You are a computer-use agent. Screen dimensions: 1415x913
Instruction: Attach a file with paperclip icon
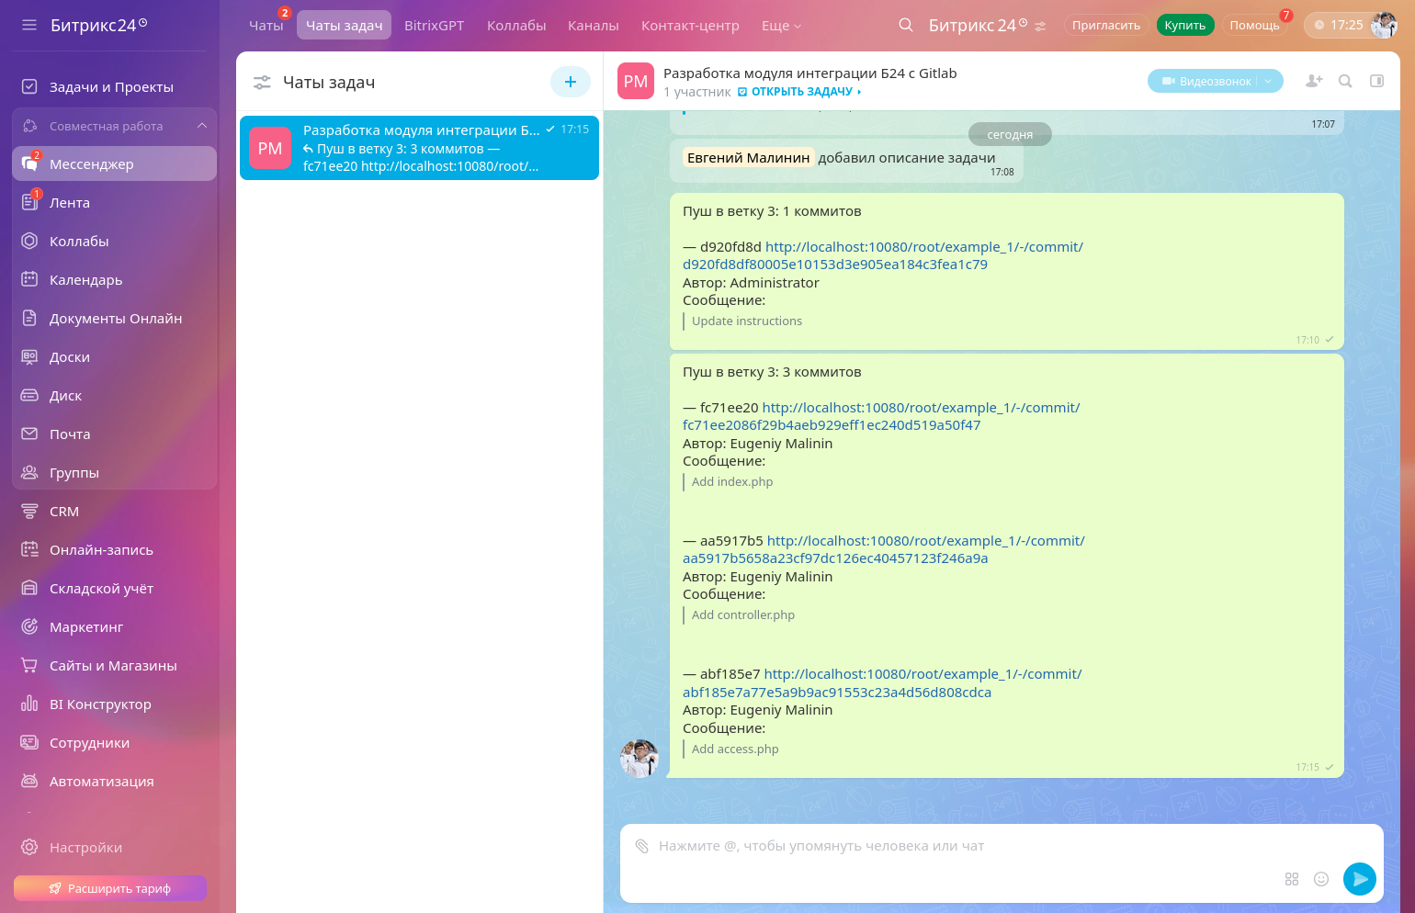click(x=642, y=846)
